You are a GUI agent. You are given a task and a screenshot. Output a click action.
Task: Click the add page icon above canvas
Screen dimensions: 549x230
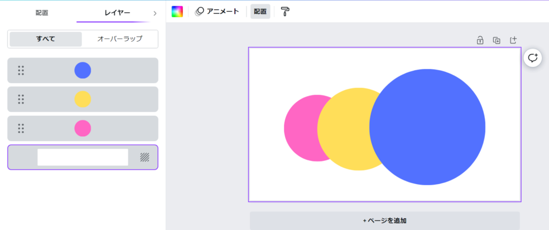coord(513,40)
